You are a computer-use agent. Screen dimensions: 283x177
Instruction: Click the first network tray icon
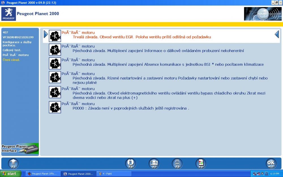click(x=255, y=174)
